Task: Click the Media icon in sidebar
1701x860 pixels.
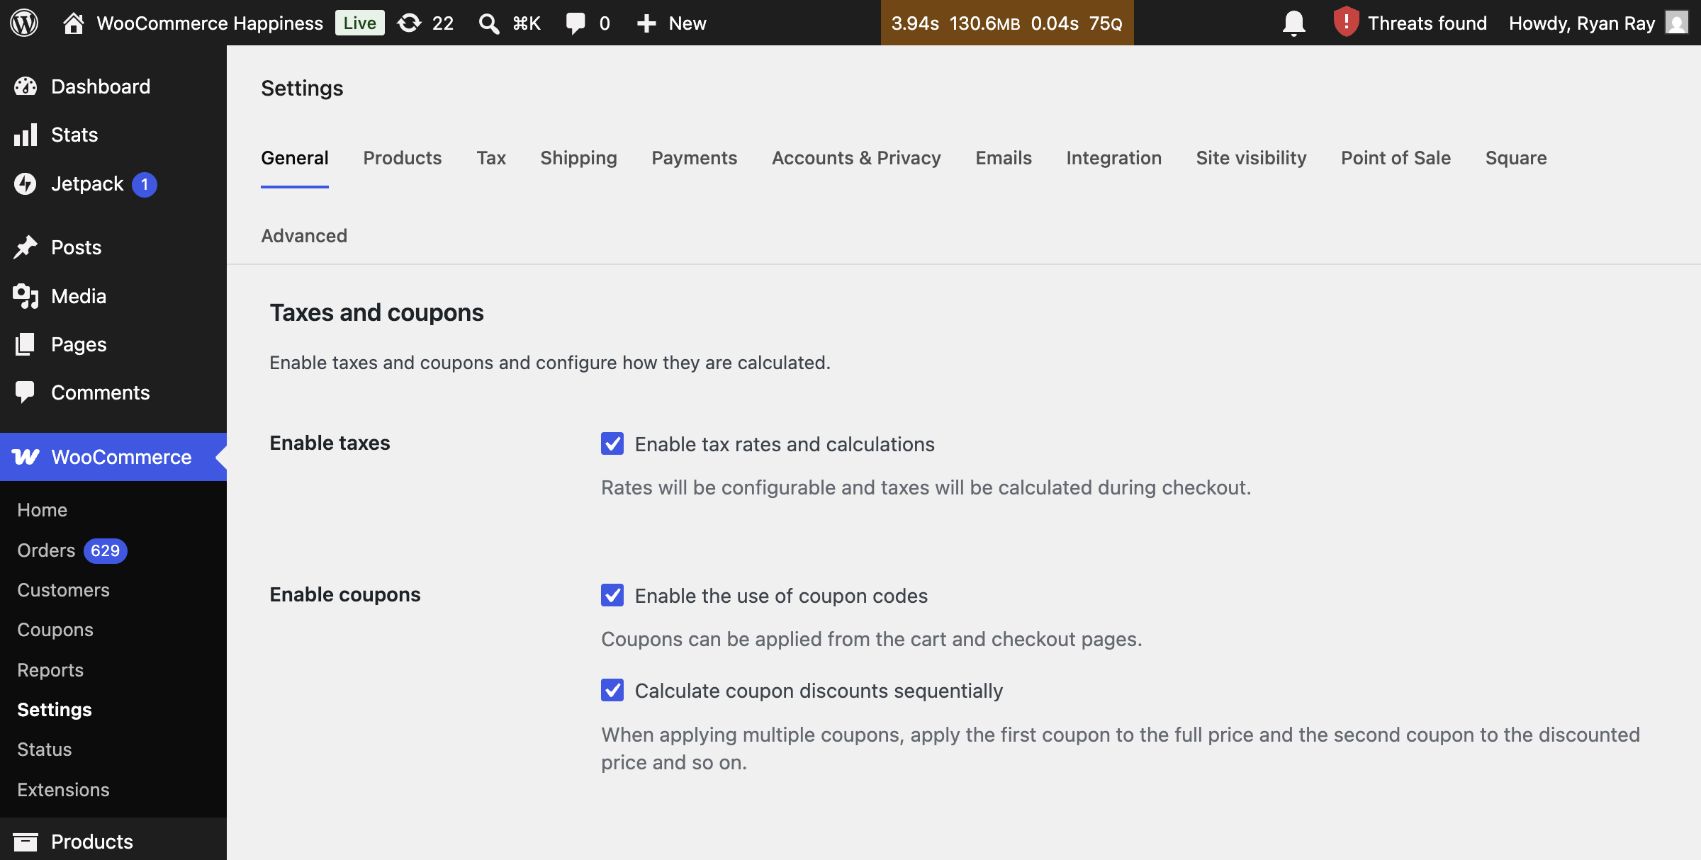Action: click(26, 296)
